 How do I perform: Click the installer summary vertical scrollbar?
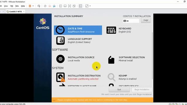pyautogui.click(x=152, y=56)
